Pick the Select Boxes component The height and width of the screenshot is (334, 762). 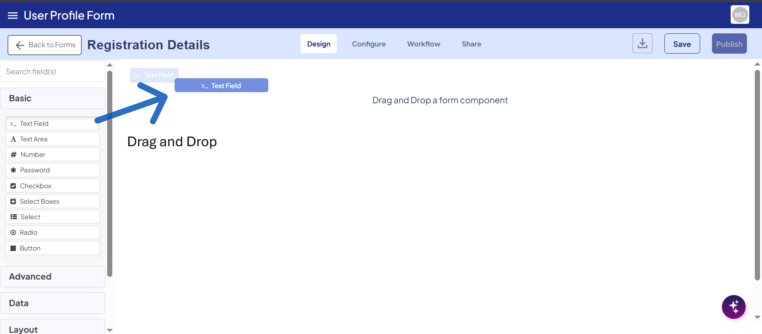pos(52,201)
